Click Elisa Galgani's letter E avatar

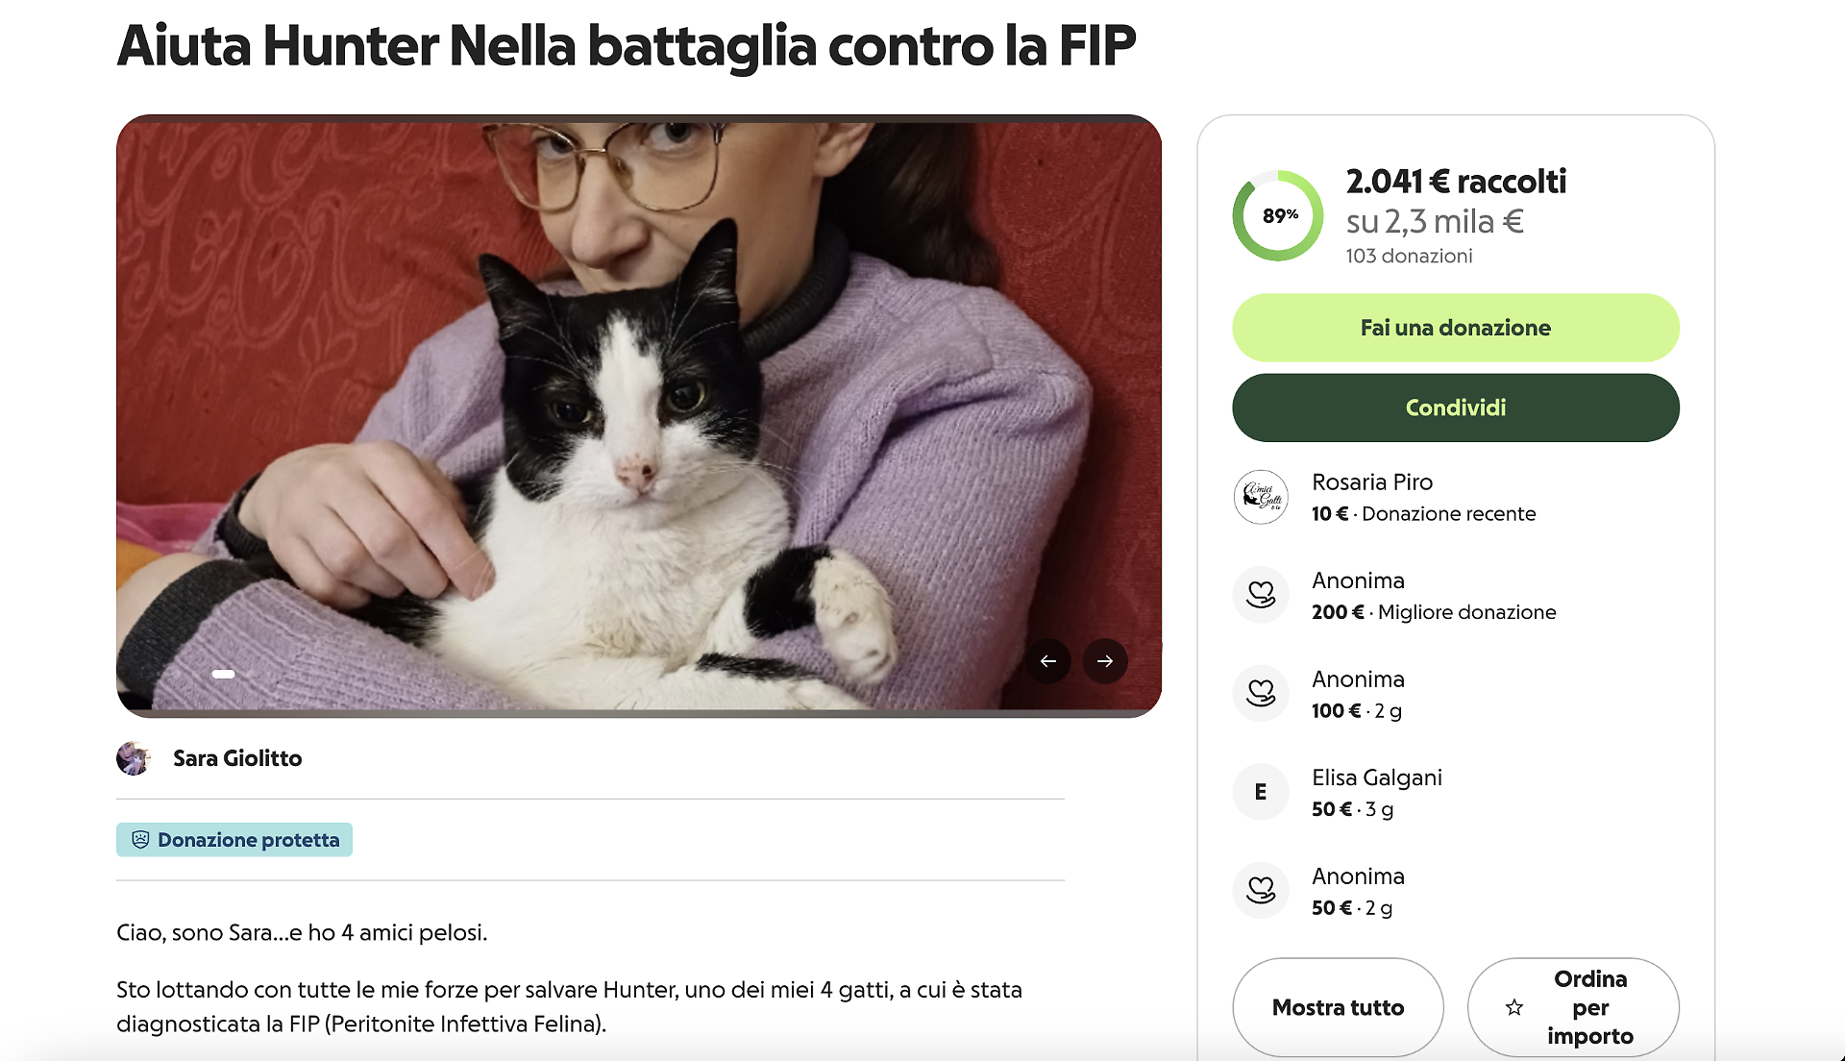[x=1261, y=792]
